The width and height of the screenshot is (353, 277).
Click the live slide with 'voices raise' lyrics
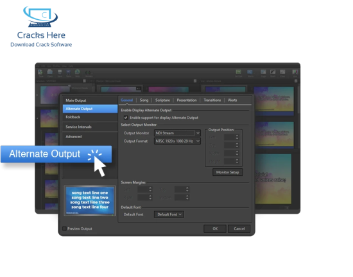click(x=273, y=179)
